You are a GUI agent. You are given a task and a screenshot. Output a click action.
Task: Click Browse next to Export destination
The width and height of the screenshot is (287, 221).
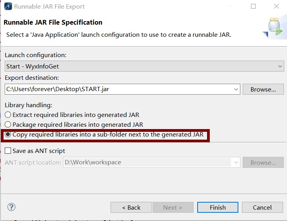coord(263,89)
